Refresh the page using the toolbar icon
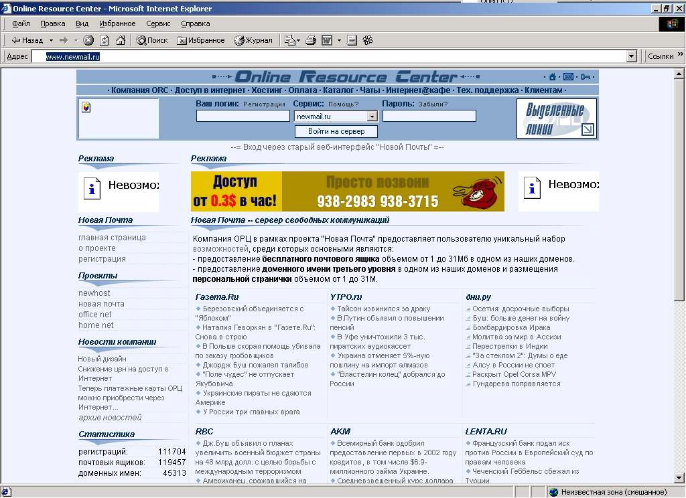This screenshot has height=498, width=686. (104, 40)
